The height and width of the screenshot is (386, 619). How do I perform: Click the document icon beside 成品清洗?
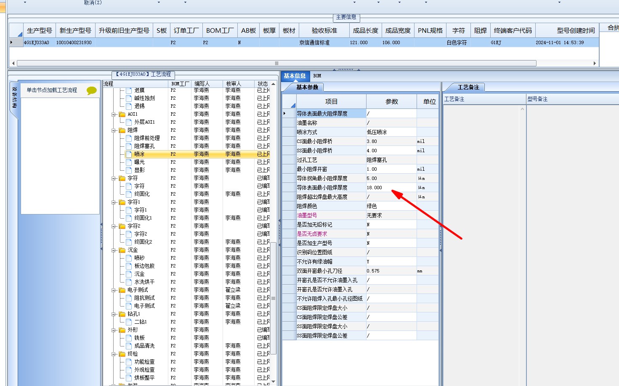pyautogui.click(x=129, y=346)
